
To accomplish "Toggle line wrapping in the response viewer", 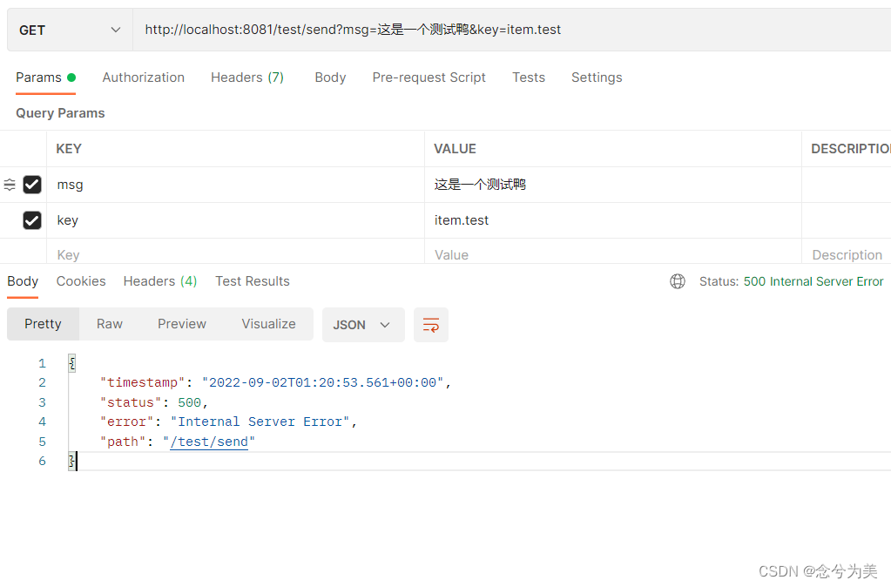I will point(430,324).
